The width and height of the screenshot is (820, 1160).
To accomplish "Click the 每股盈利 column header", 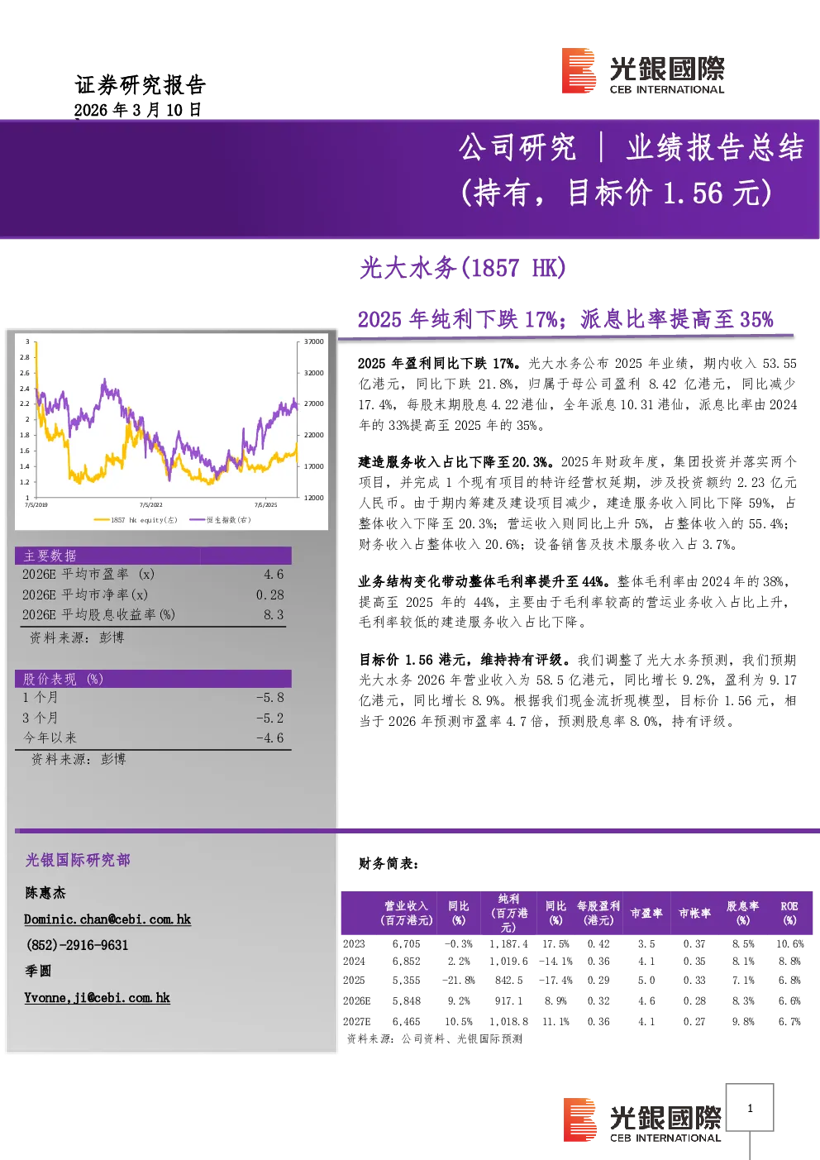I will [x=598, y=913].
